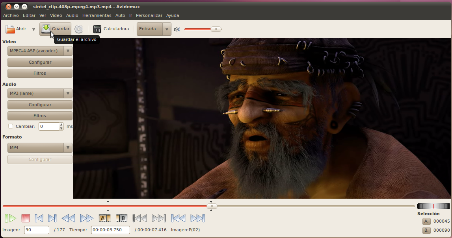
Task: Open the Herramientas menu
Action: (x=97, y=16)
